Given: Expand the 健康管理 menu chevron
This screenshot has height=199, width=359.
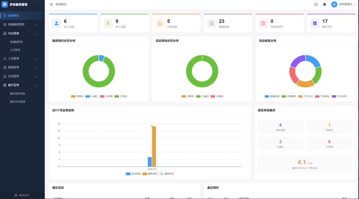Looking at the screenshot, I should tap(36, 68).
